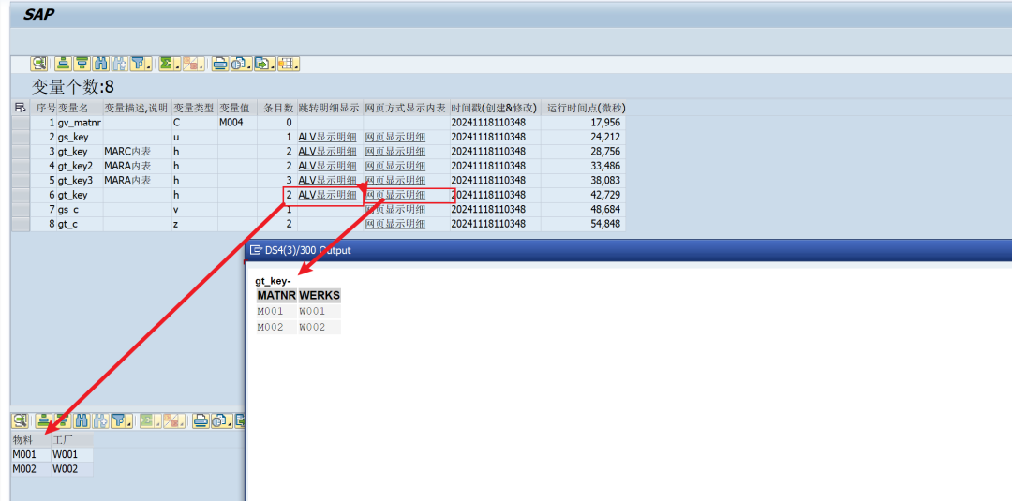Open Details icon in lower material grid toolbar
The width and height of the screenshot is (1012, 501).
(20, 421)
